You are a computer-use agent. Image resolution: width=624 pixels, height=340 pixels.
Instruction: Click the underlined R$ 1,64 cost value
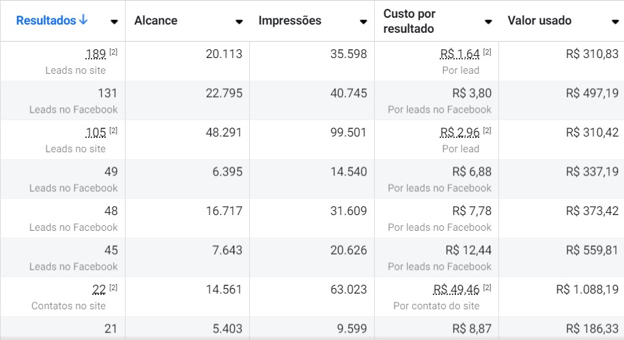[x=460, y=54]
